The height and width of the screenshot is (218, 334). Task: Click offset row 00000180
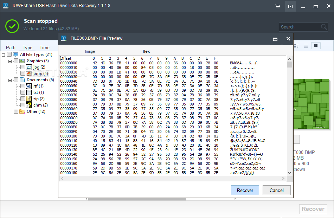[x=69, y=173]
